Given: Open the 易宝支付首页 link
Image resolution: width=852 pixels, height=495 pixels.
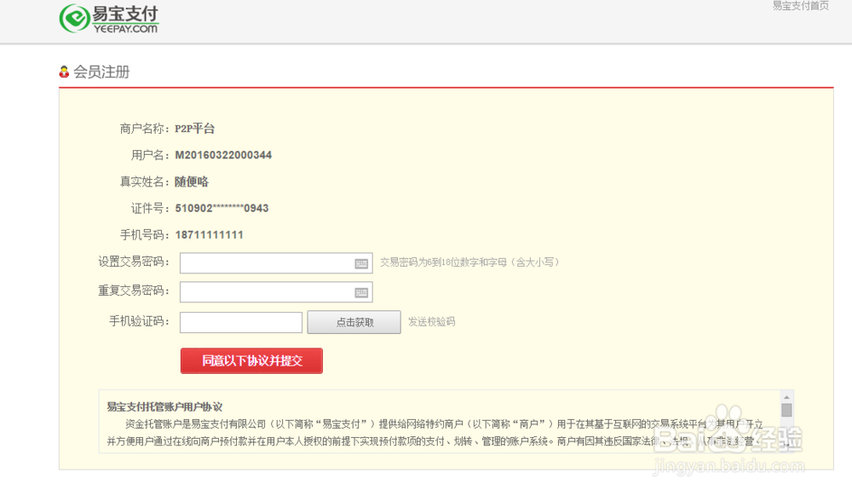Looking at the screenshot, I should coord(800,5).
